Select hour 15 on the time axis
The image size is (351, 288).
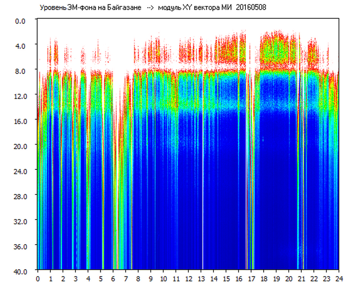coord(226,279)
